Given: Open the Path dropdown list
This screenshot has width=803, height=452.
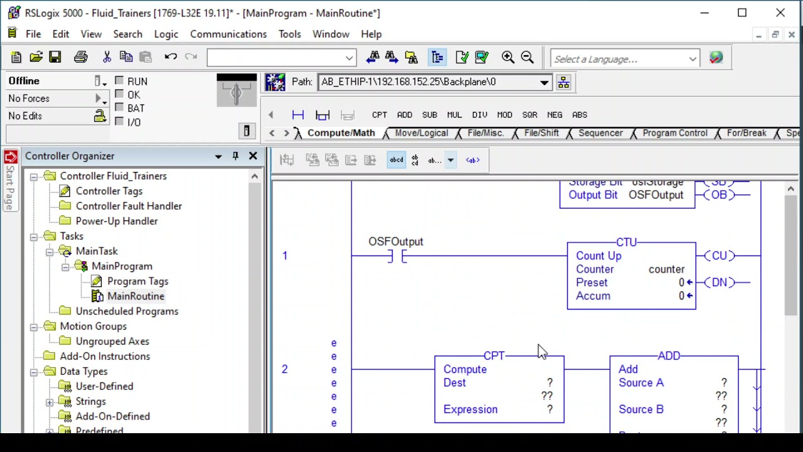Looking at the screenshot, I should (x=545, y=82).
